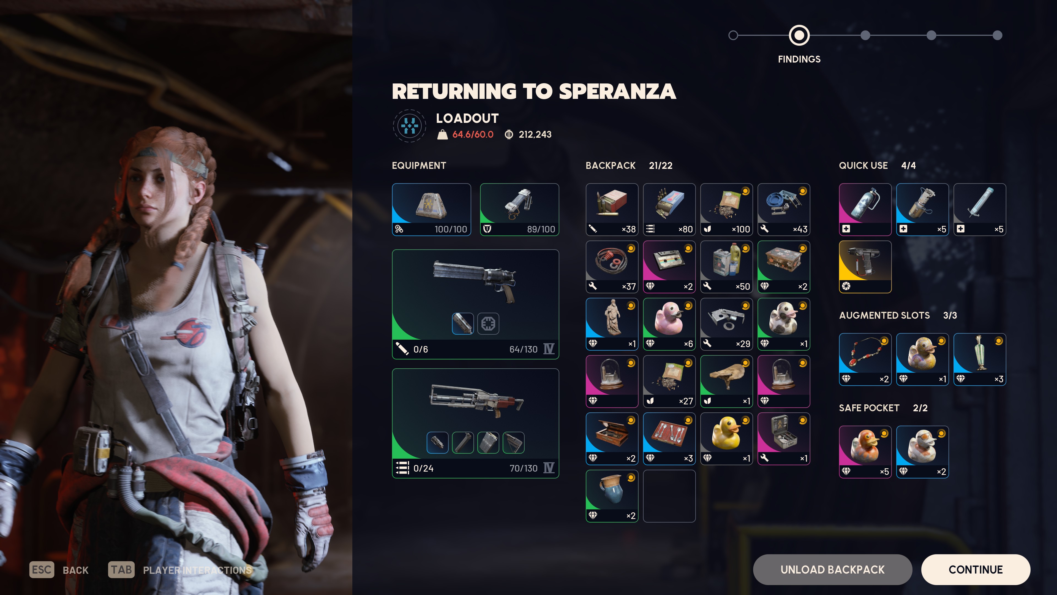Viewport: 1057px width, 595px height.
Task: Select the statue figurine item in the backpack
Action: pos(612,324)
